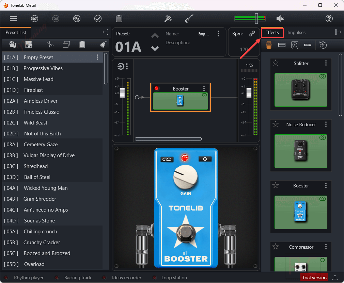Click the open preset folder icon
The height and width of the screenshot is (283, 344).
coord(13,45)
